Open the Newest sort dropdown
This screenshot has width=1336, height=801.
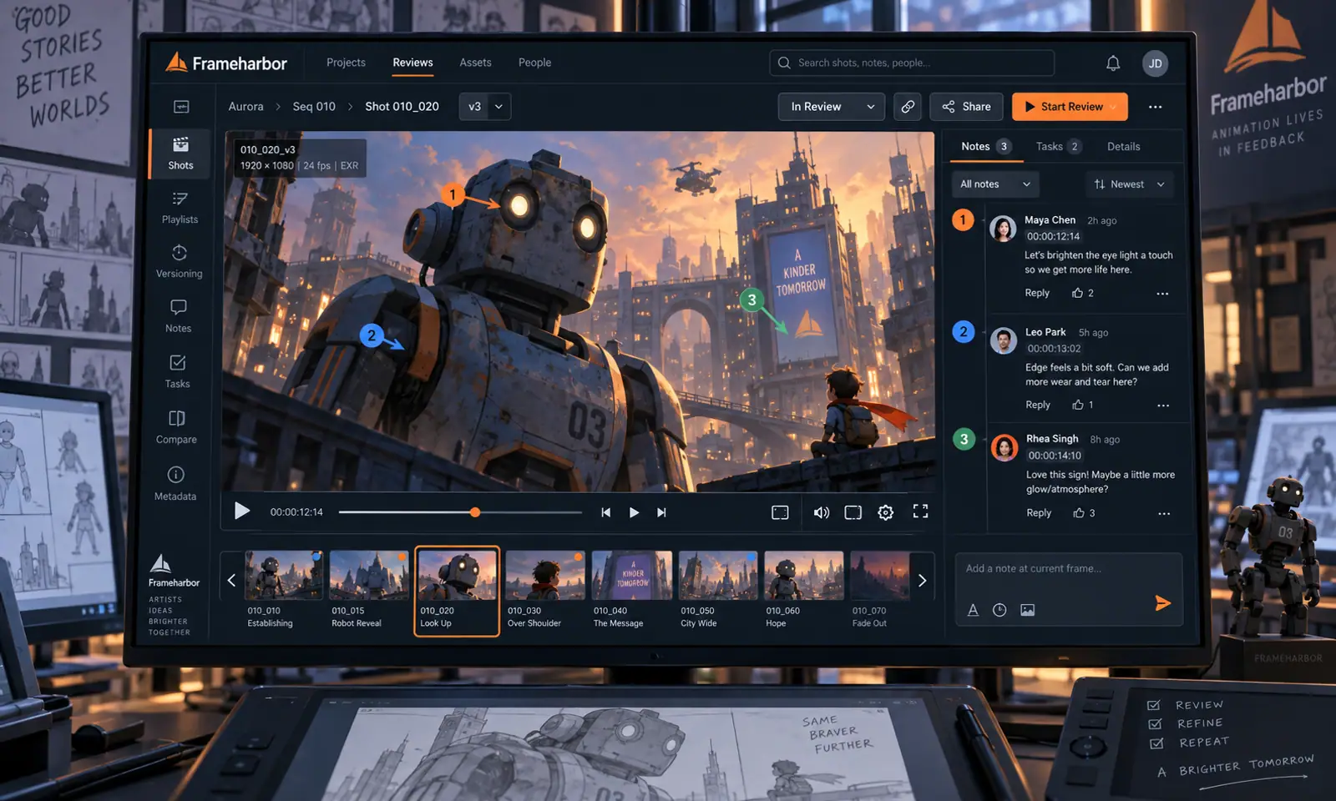[1129, 184]
